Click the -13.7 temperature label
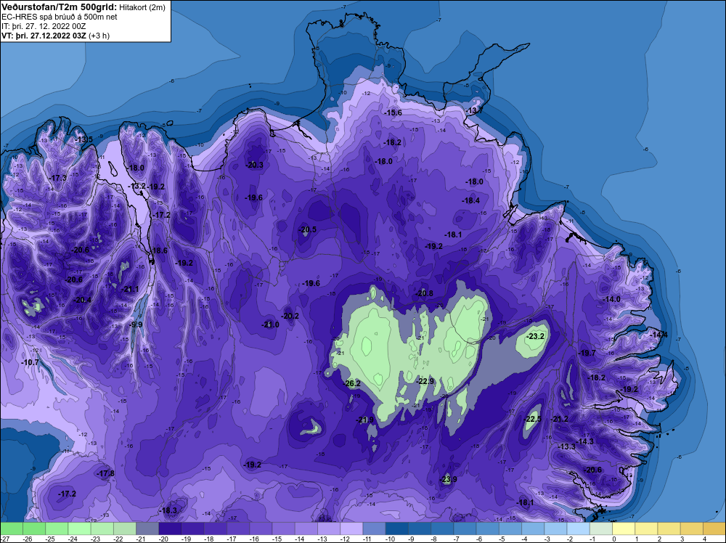 475,110
